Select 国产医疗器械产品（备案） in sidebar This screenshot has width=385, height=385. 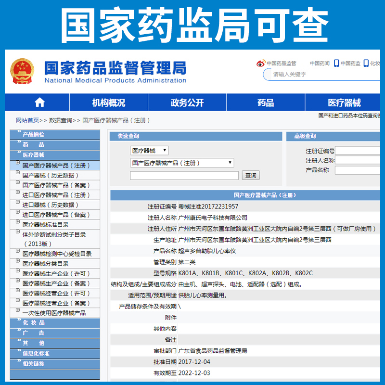click(x=56, y=185)
